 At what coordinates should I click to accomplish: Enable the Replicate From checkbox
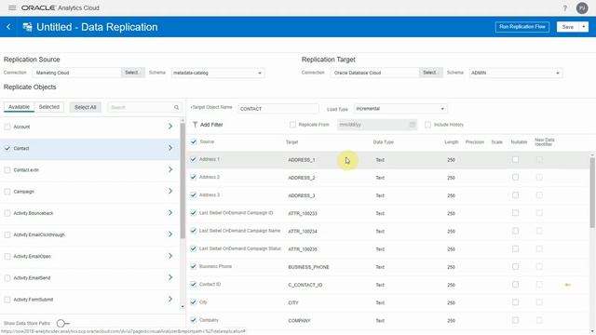click(292, 125)
